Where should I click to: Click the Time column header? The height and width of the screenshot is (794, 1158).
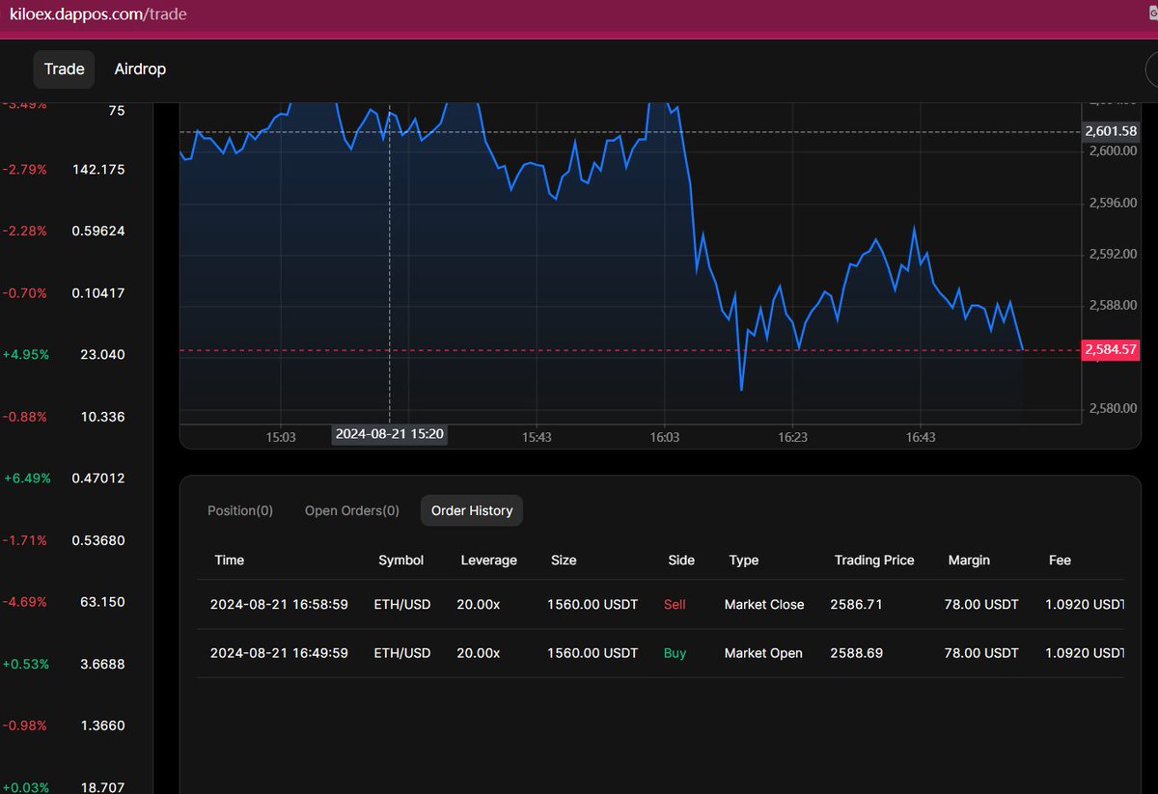pyautogui.click(x=230, y=560)
